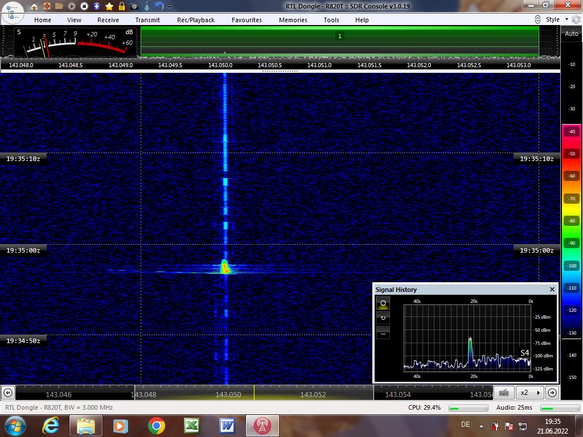
Task: Click the padlock lock icon
Action: [x=122, y=6]
